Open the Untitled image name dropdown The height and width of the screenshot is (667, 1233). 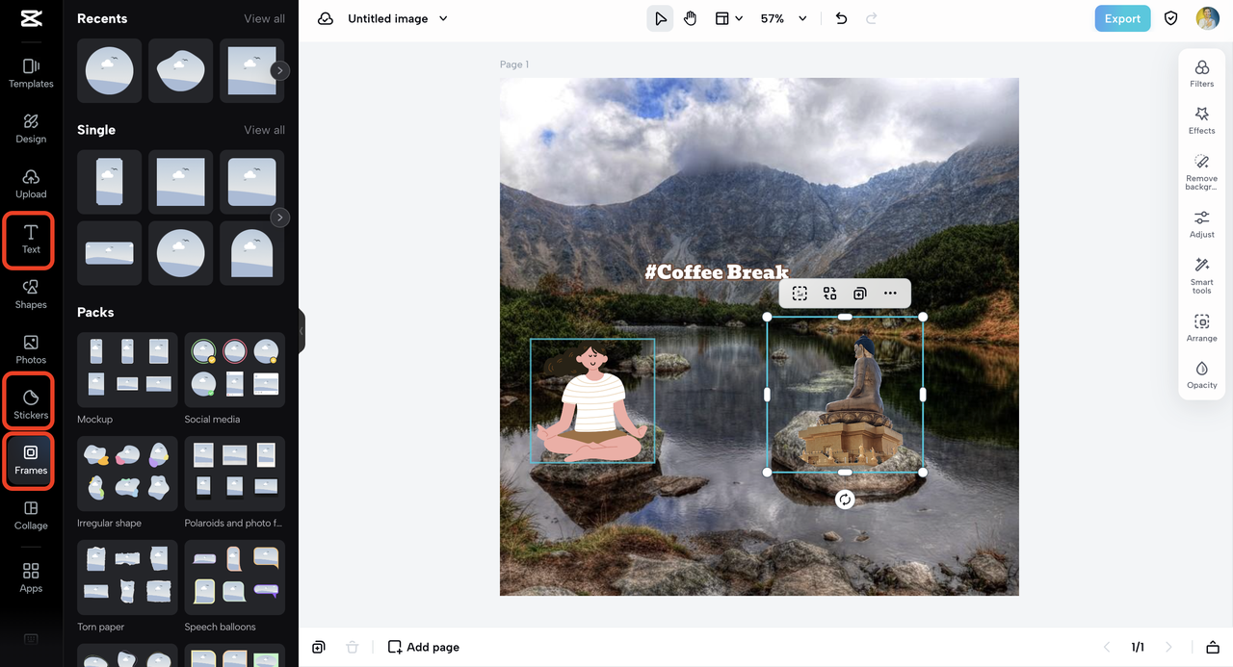coord(398,18)
